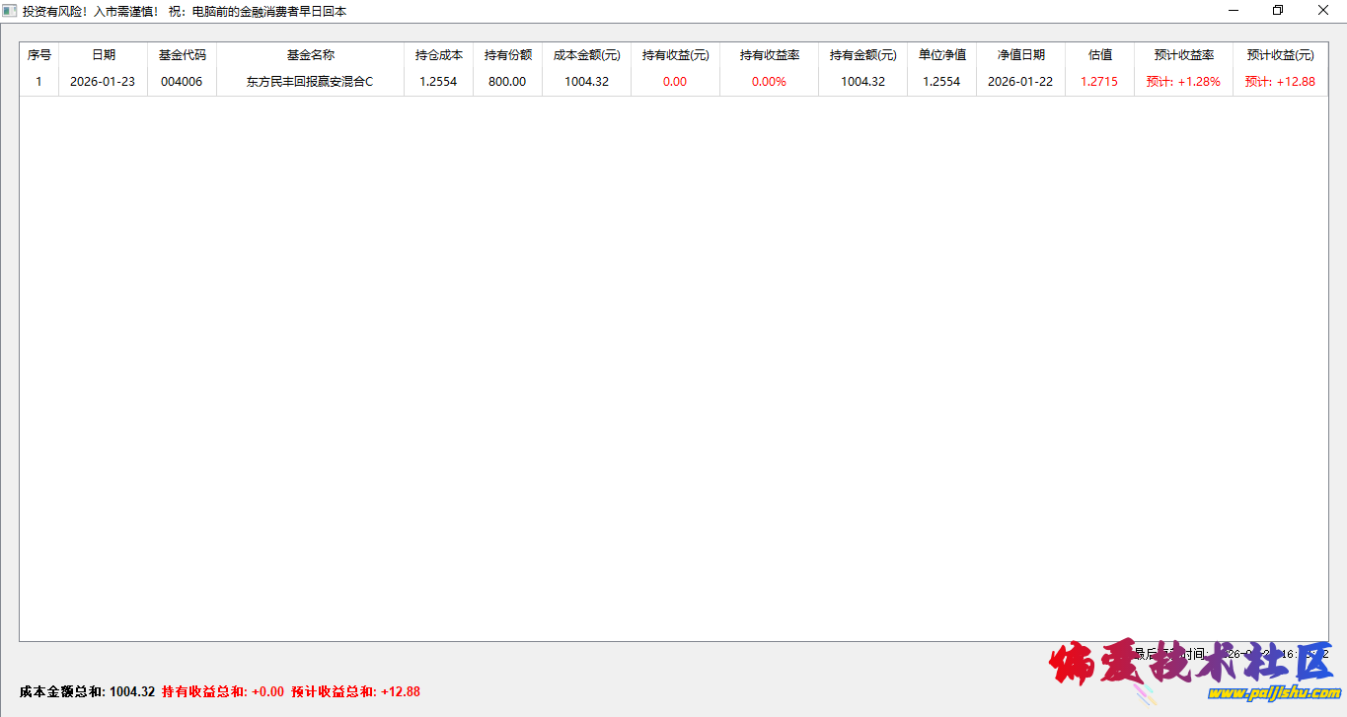Image resolution: width=1347 pixels, height=717 pixels.
Task: Click the estimated value cell 1.2715
Action: coord(1099,82)
